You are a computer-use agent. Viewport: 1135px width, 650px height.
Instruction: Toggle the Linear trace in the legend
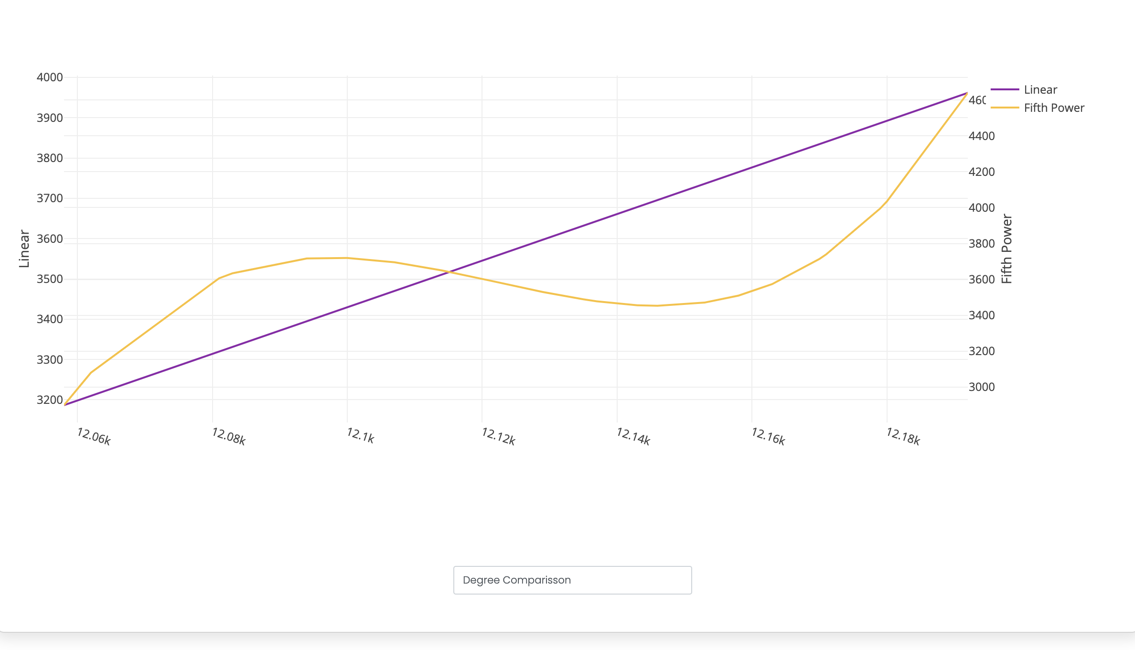coord(1040,90)
